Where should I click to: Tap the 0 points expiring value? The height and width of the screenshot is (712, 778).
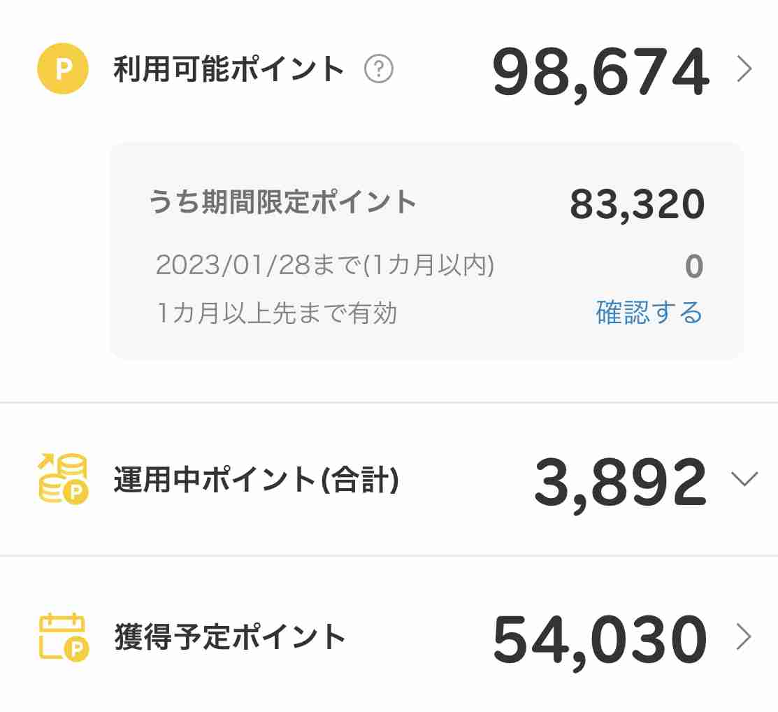tap(694, 266)
